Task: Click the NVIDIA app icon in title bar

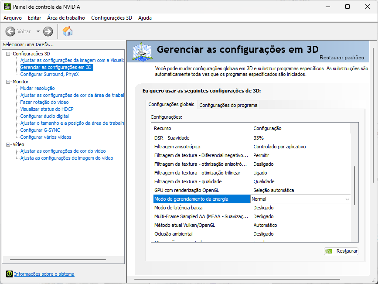Action: pos(7,7)
